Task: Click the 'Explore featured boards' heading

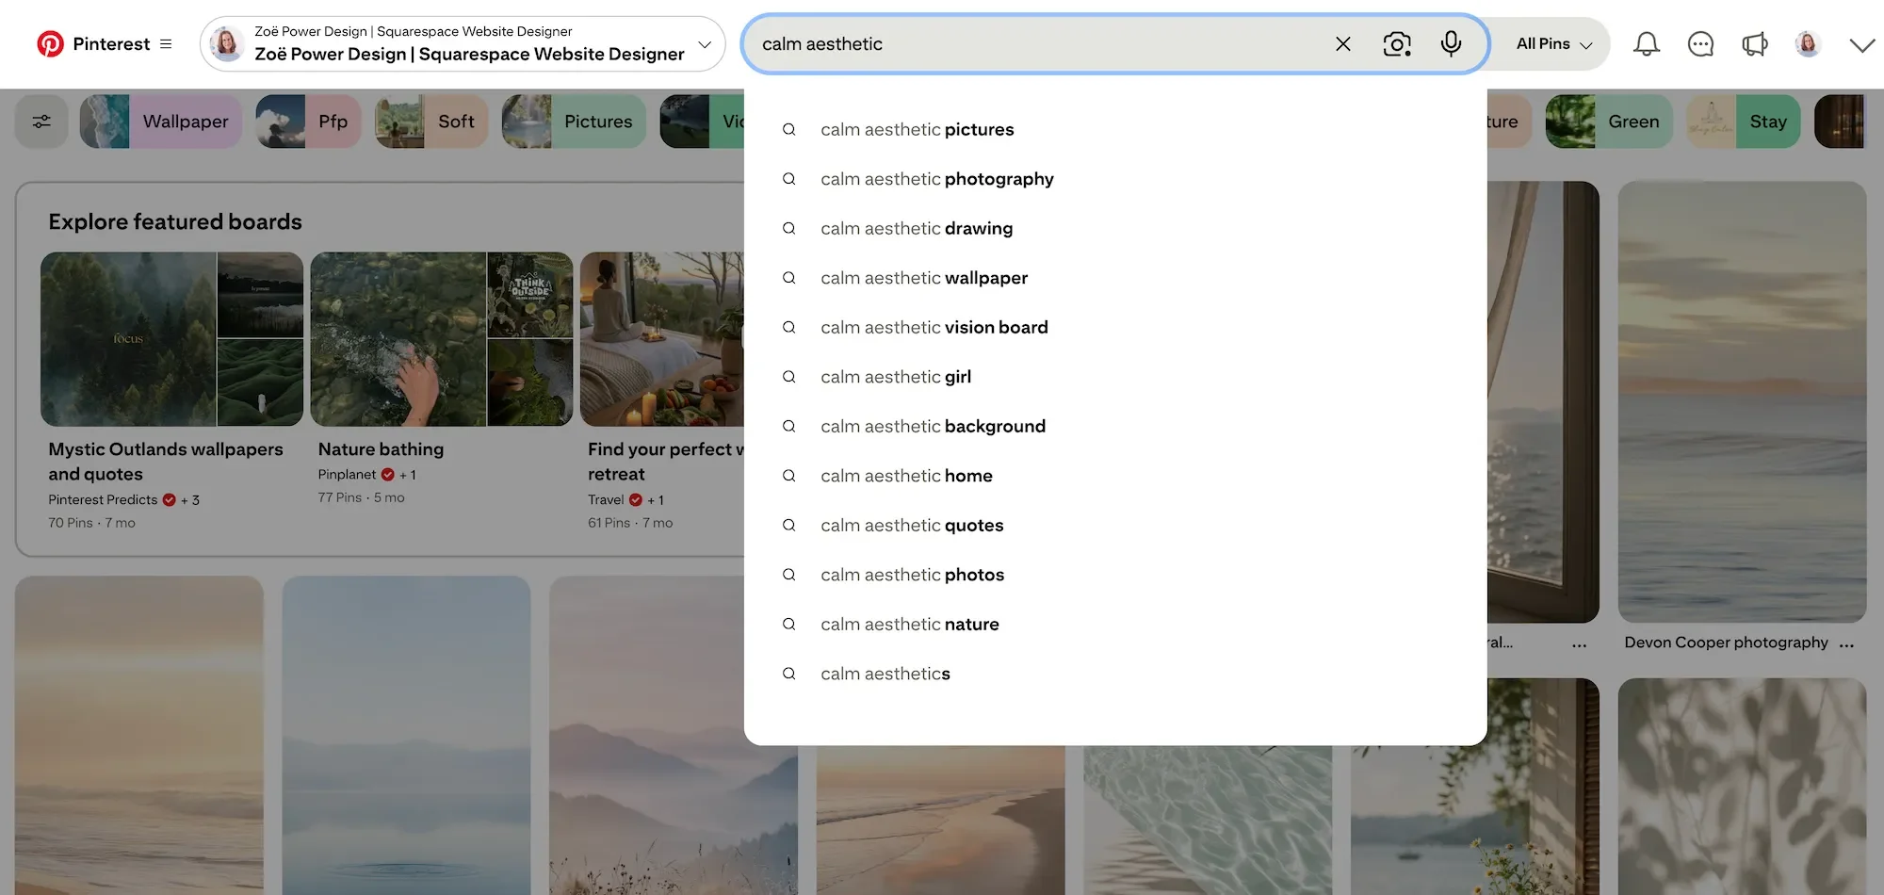Action: point(175,222)
